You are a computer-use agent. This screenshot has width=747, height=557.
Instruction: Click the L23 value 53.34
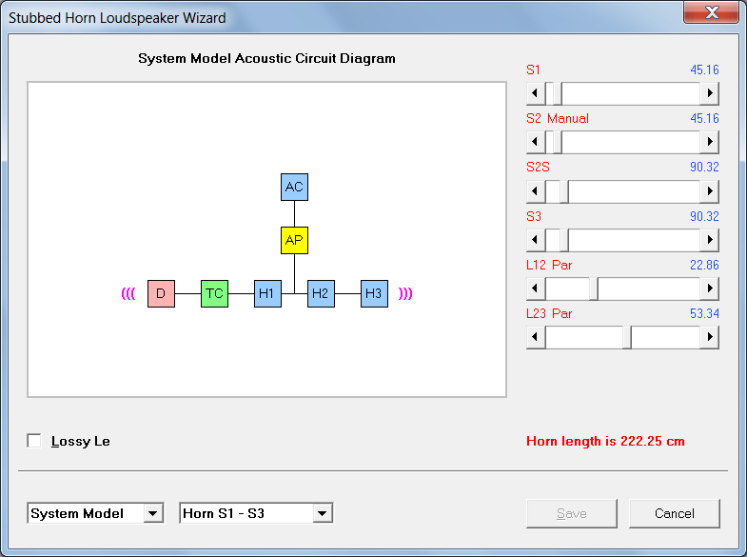point(704,314)
